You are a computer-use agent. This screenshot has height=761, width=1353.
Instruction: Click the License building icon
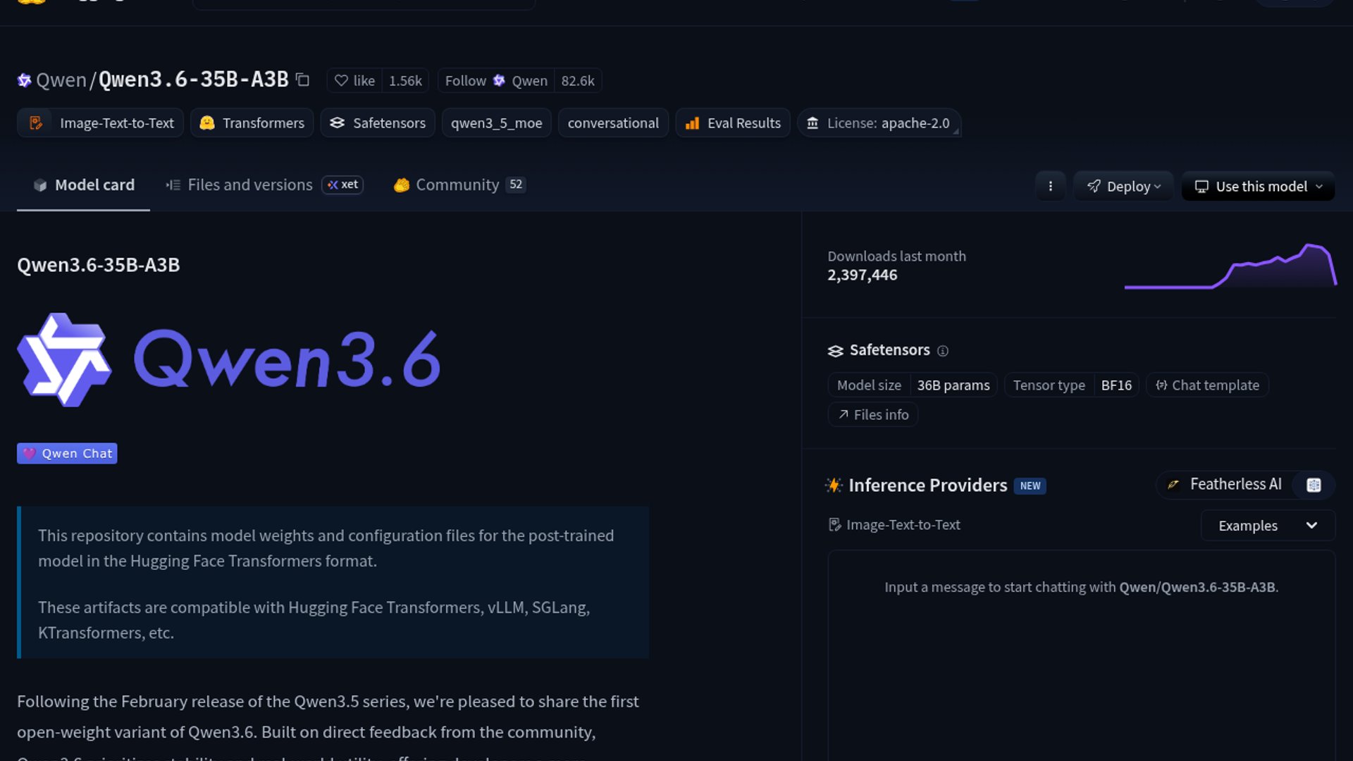pyautogui.click(x=813, y=123)
